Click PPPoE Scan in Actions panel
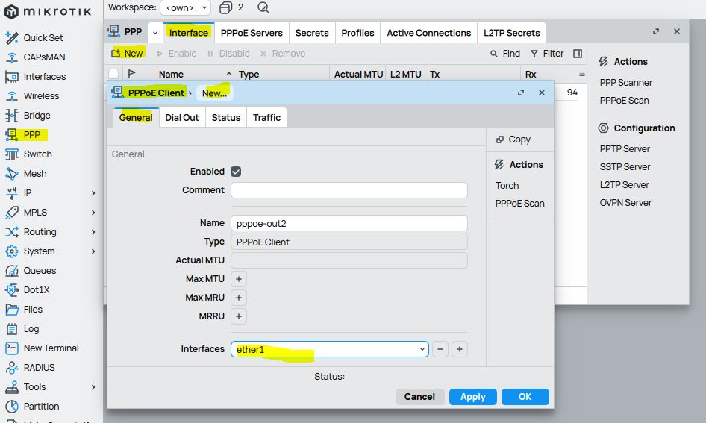The height and width of the screenshot is (423, 706). (624, 101)
